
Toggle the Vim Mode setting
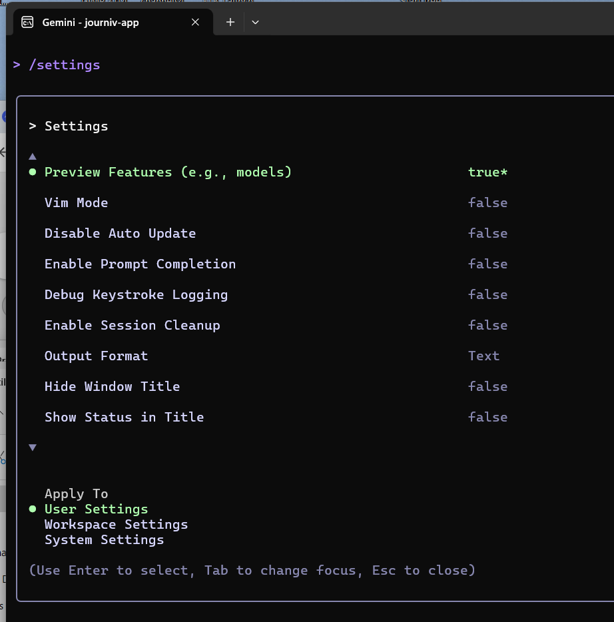click(76, 203)
